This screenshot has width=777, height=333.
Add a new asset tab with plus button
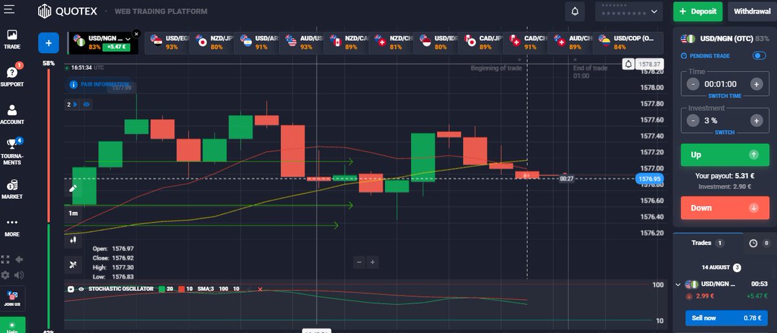pos(48,43)
